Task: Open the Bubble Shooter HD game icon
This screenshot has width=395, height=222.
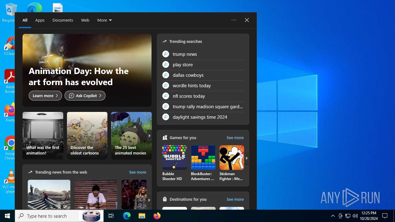Action: [175, 158]
